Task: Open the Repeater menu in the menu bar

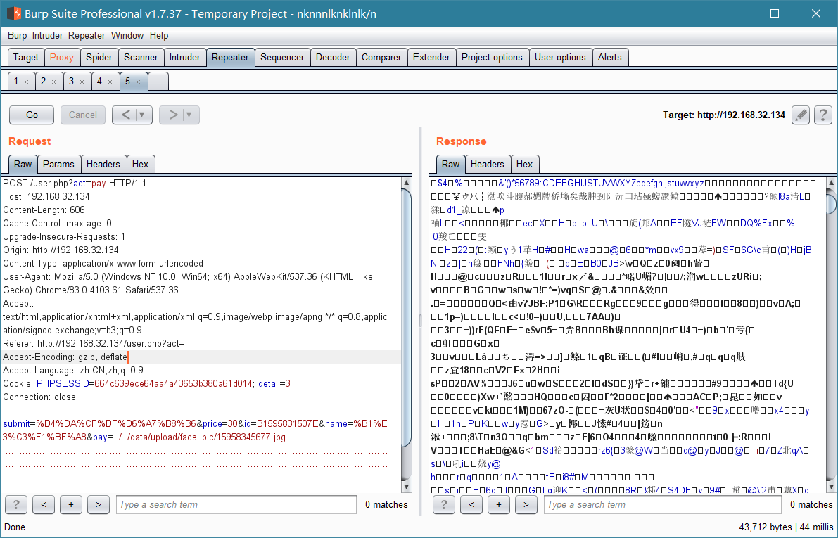Action: tap(87, 35)
